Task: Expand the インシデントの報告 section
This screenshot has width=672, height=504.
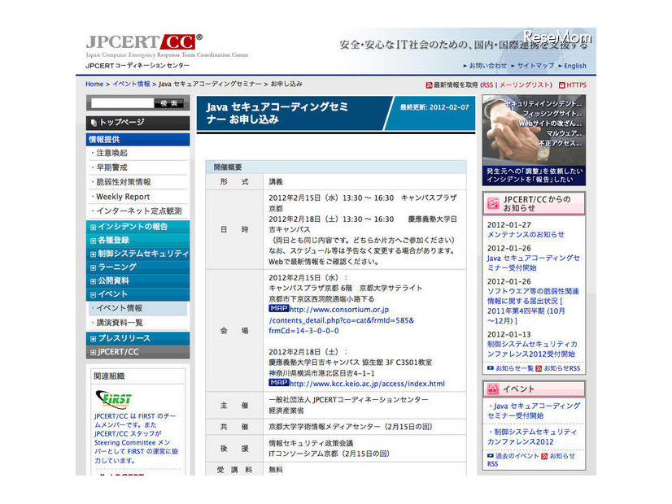Action: pos(93,227)
